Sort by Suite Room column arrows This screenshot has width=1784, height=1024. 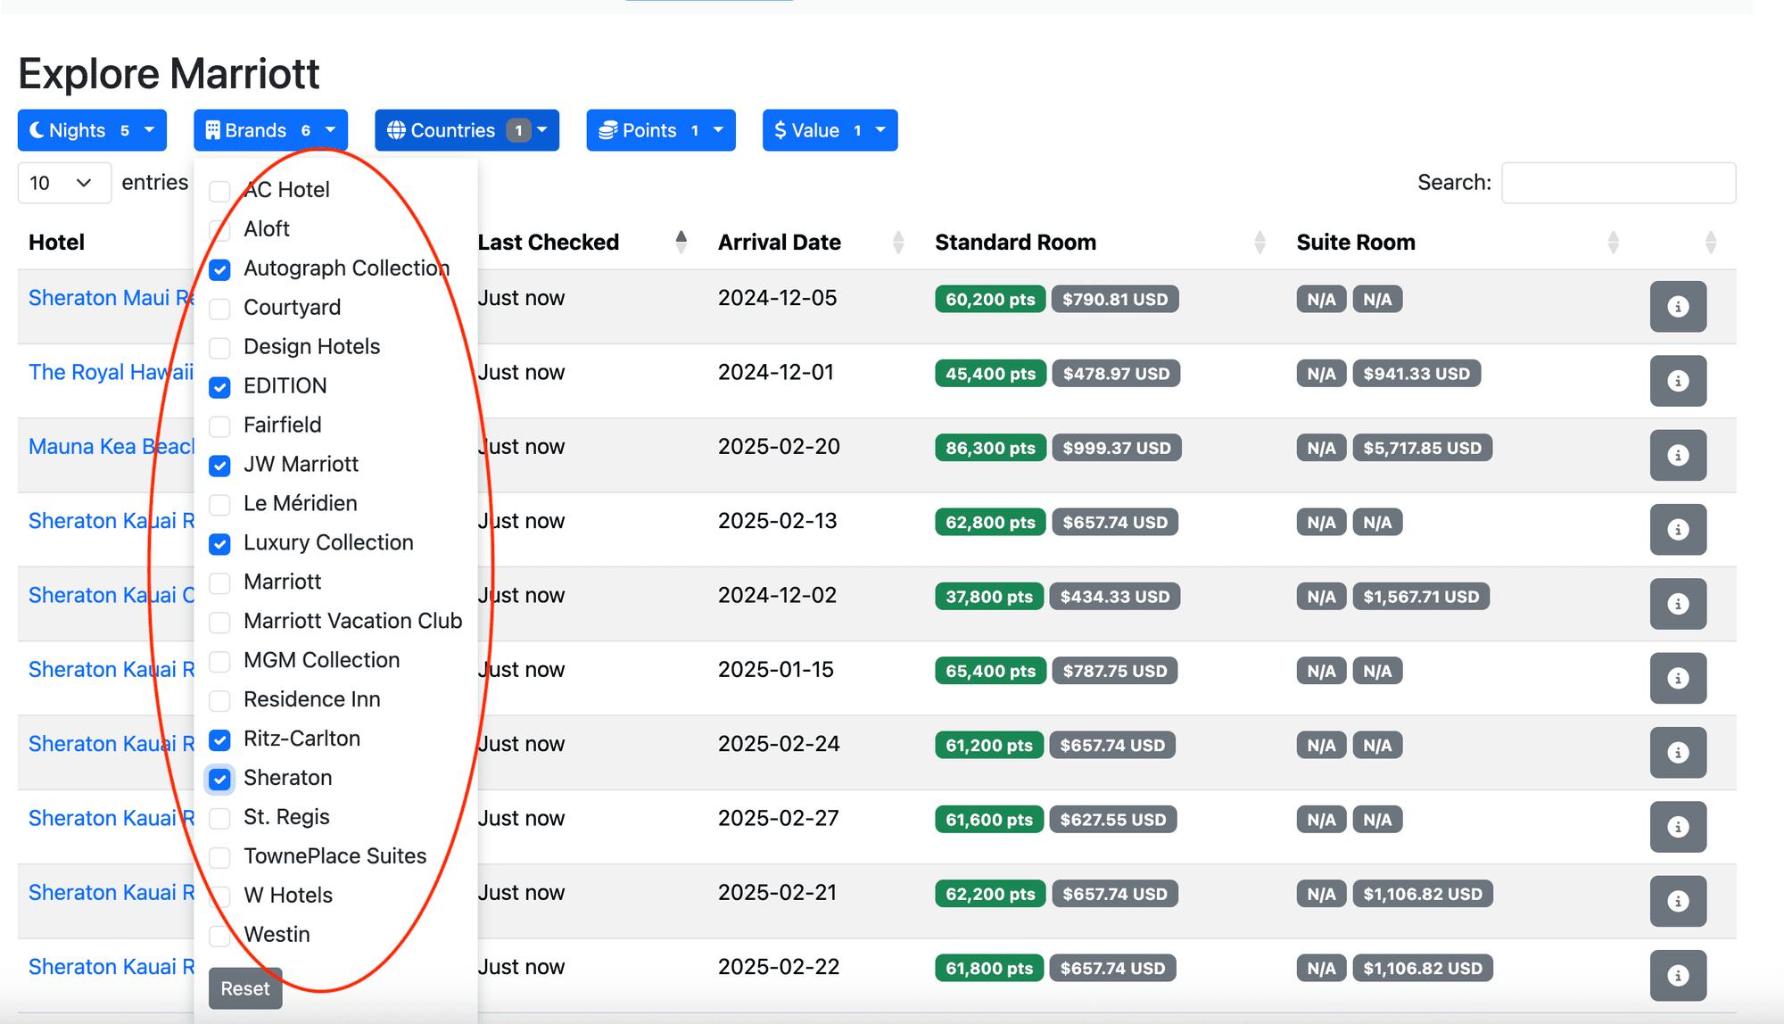(x=1613, y=243)
